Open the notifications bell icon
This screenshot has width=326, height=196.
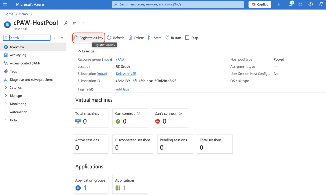tap(290, 4)
